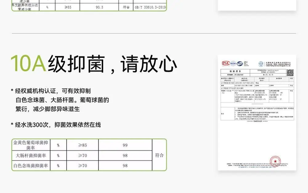Screen dimensions: 308x193
Task: Click the red official stamp on the report
Action: (x=275, y=161)
